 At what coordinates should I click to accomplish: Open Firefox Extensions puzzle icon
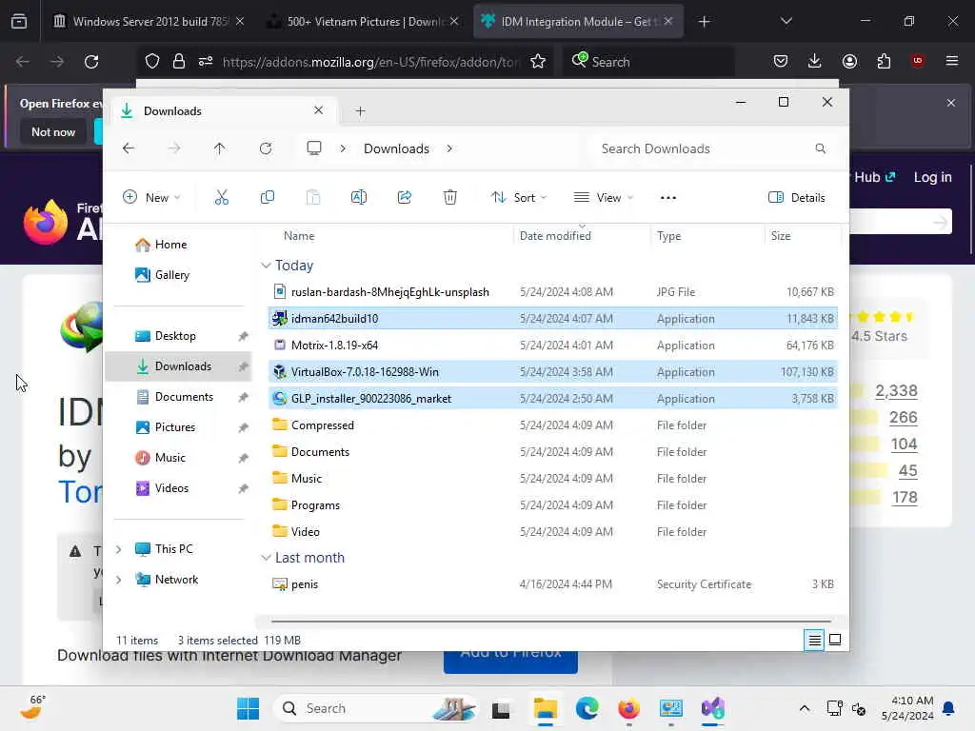tap(884, 61)
